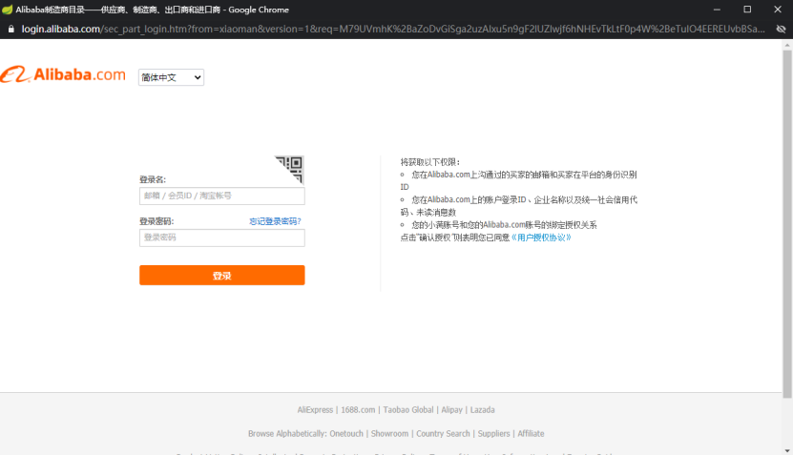Open the 忘记登录密码? link
Viewport: 793px width, 455px height.
coord(275,221)
